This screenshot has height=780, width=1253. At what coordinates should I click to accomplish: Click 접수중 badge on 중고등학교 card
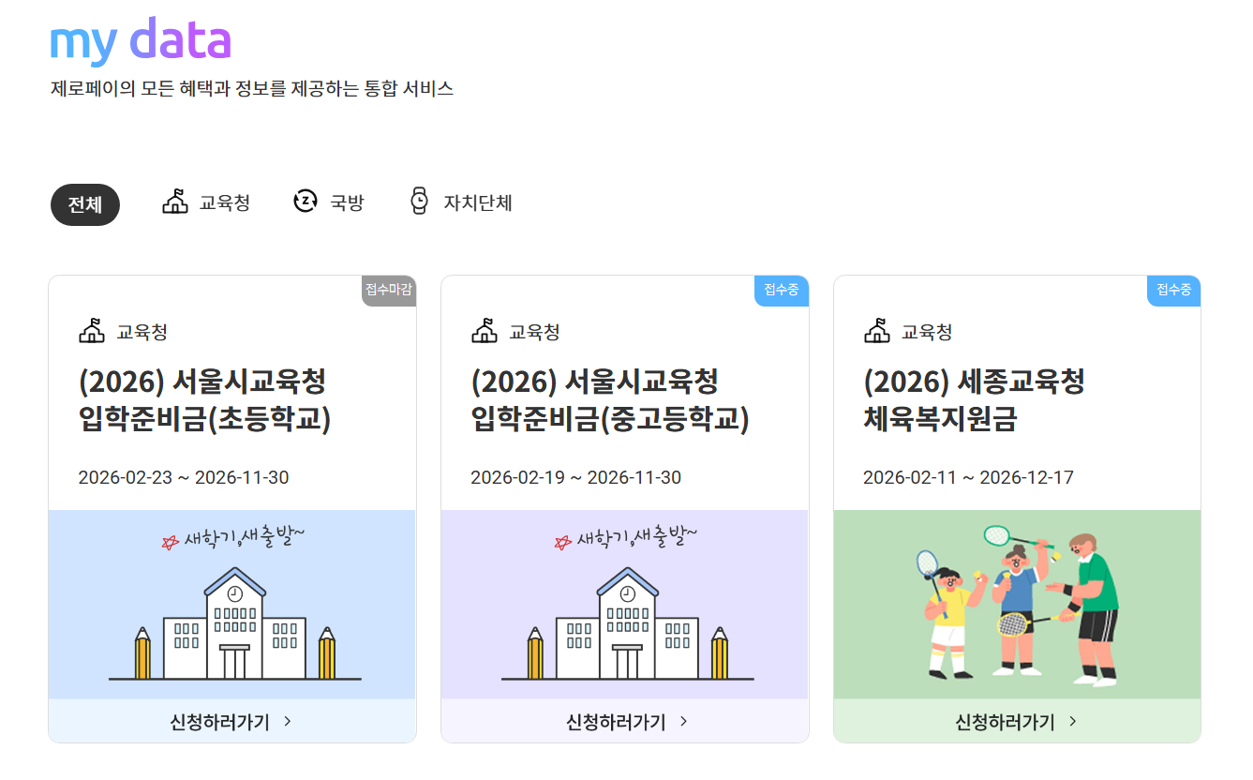(782, 291)
